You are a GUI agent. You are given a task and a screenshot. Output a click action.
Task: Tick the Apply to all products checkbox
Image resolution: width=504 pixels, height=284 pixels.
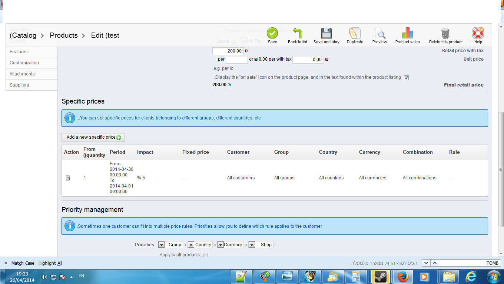[205, 255]
